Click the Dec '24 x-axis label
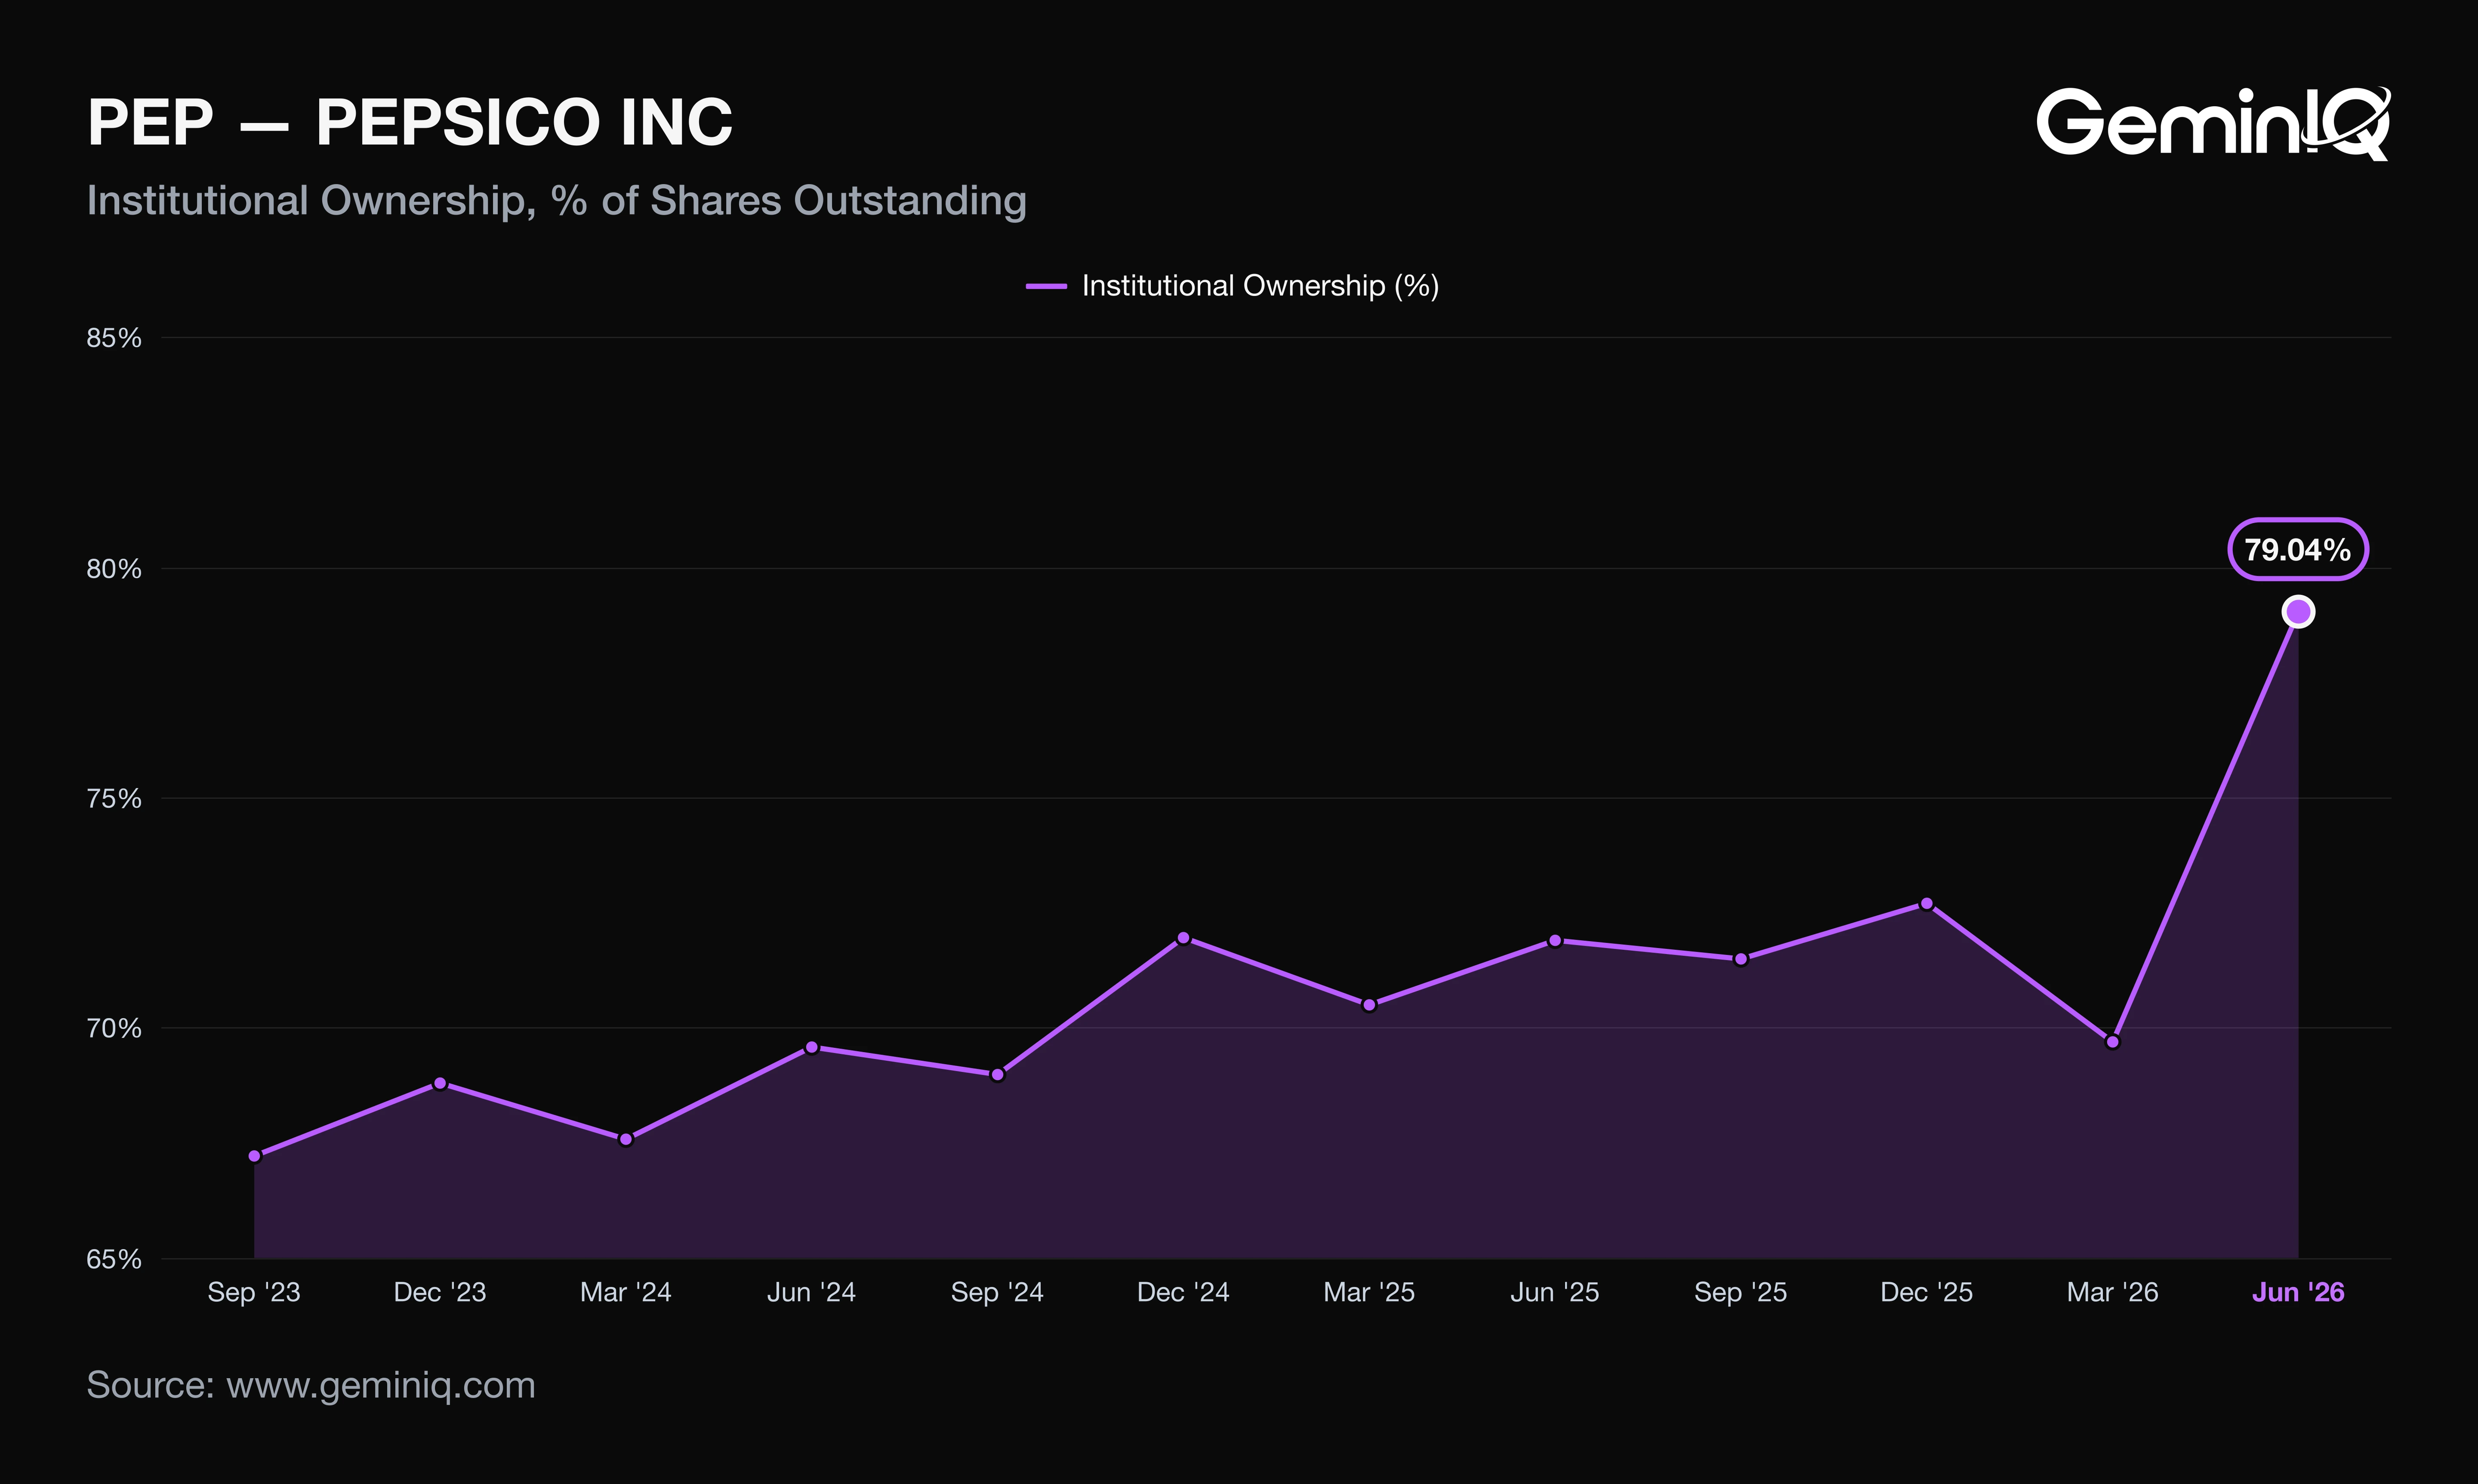 [x=1183, y=1292]
